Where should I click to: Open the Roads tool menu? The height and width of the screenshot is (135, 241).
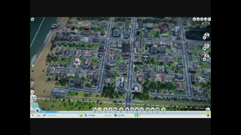coord(95,109)
